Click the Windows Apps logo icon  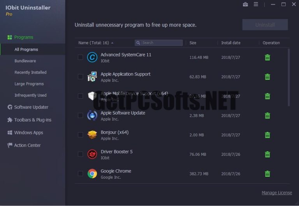pos(10,132)
